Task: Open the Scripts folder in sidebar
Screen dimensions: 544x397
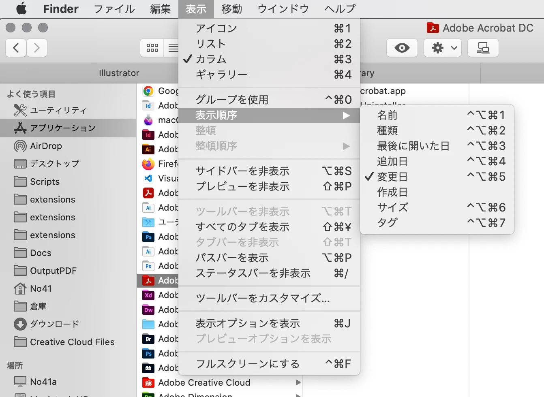Action: point(68,181)
